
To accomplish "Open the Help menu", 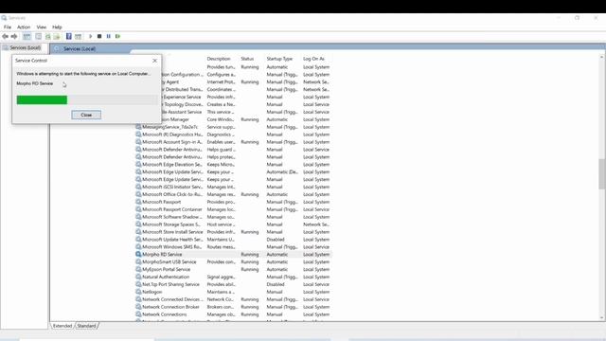I will click(x=57, y=27).
